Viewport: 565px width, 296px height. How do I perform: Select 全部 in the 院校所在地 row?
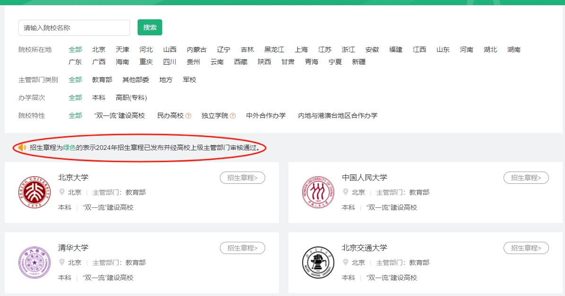(x=75, y=49)
